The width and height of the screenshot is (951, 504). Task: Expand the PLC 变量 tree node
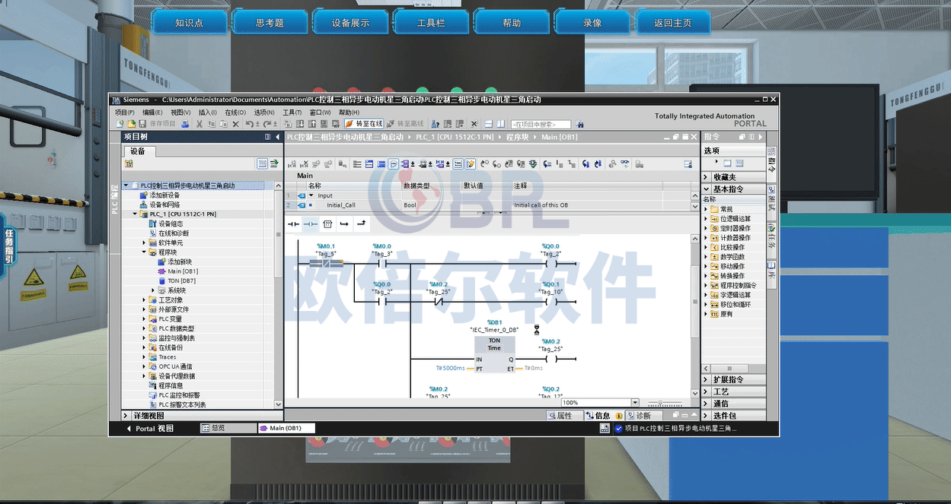point(144,319)
